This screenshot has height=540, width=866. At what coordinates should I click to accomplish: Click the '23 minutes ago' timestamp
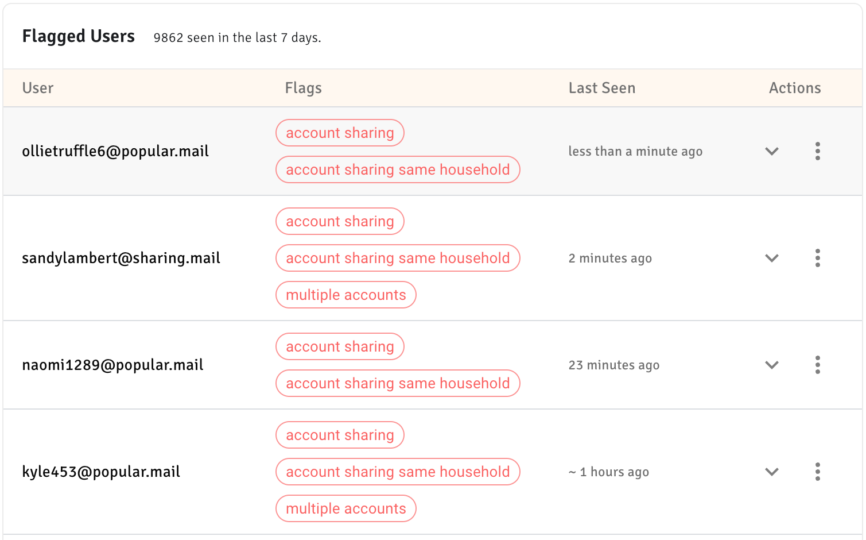[613, 365]
